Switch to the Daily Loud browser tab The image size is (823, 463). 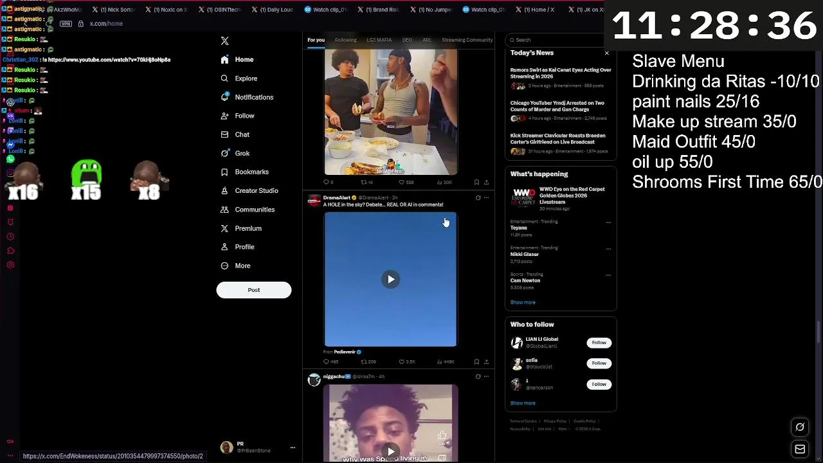pyautogui.click(x=272, y=10)
